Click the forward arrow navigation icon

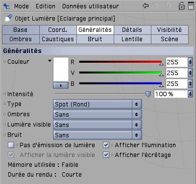tap(155, 6)
